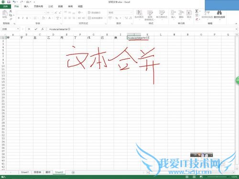
Task: Switch to the Formulas (公式) tab
Action: [x=51, y=6]
